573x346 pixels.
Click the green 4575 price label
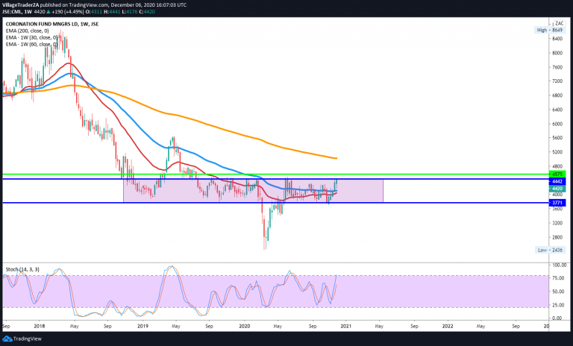point(557,174)
